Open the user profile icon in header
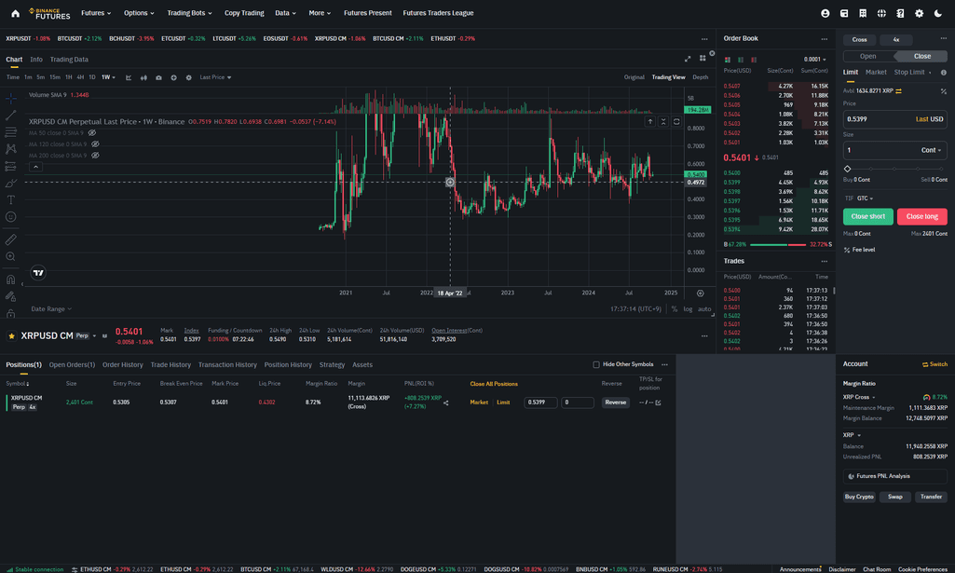The width and height of the screenshot is (955, 573). [x=825, y=13]
